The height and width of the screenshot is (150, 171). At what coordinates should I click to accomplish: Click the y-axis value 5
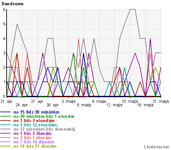(4, 24)
